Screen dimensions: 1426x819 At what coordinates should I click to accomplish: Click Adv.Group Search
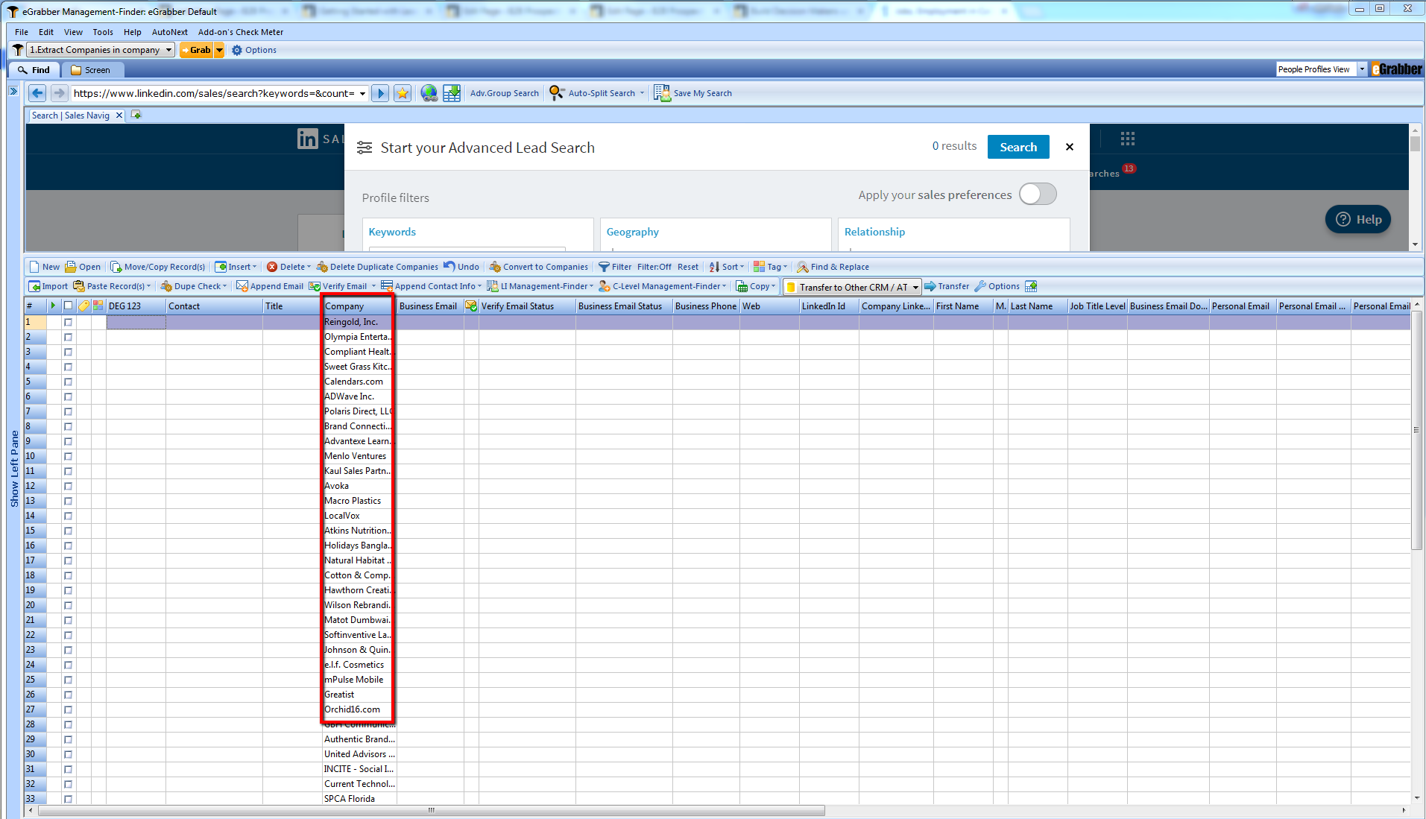click(x=504, y=93)
